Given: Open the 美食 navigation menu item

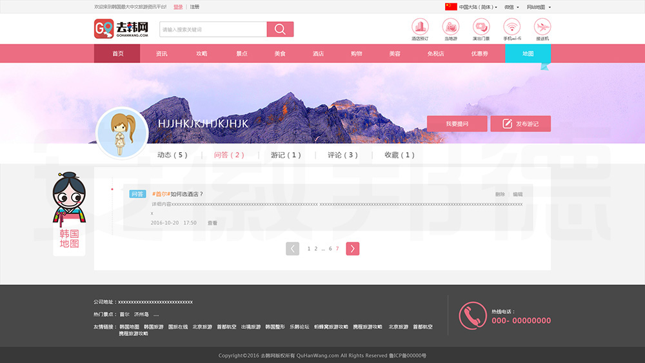Looking at the screenshot, I should tap(279, 54).
